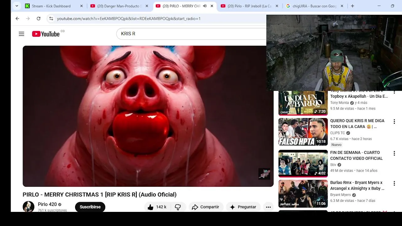Click the main video player
Viewport: 402px width, 226px height.
148,116
